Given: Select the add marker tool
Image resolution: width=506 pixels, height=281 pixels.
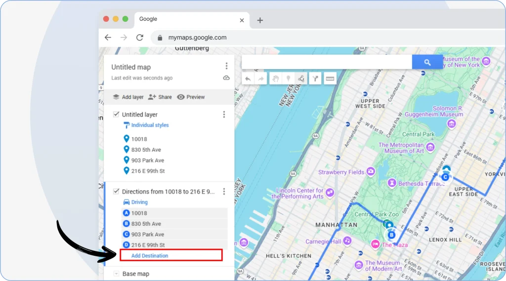Looking at the screenshot, I should pos(288,79).
